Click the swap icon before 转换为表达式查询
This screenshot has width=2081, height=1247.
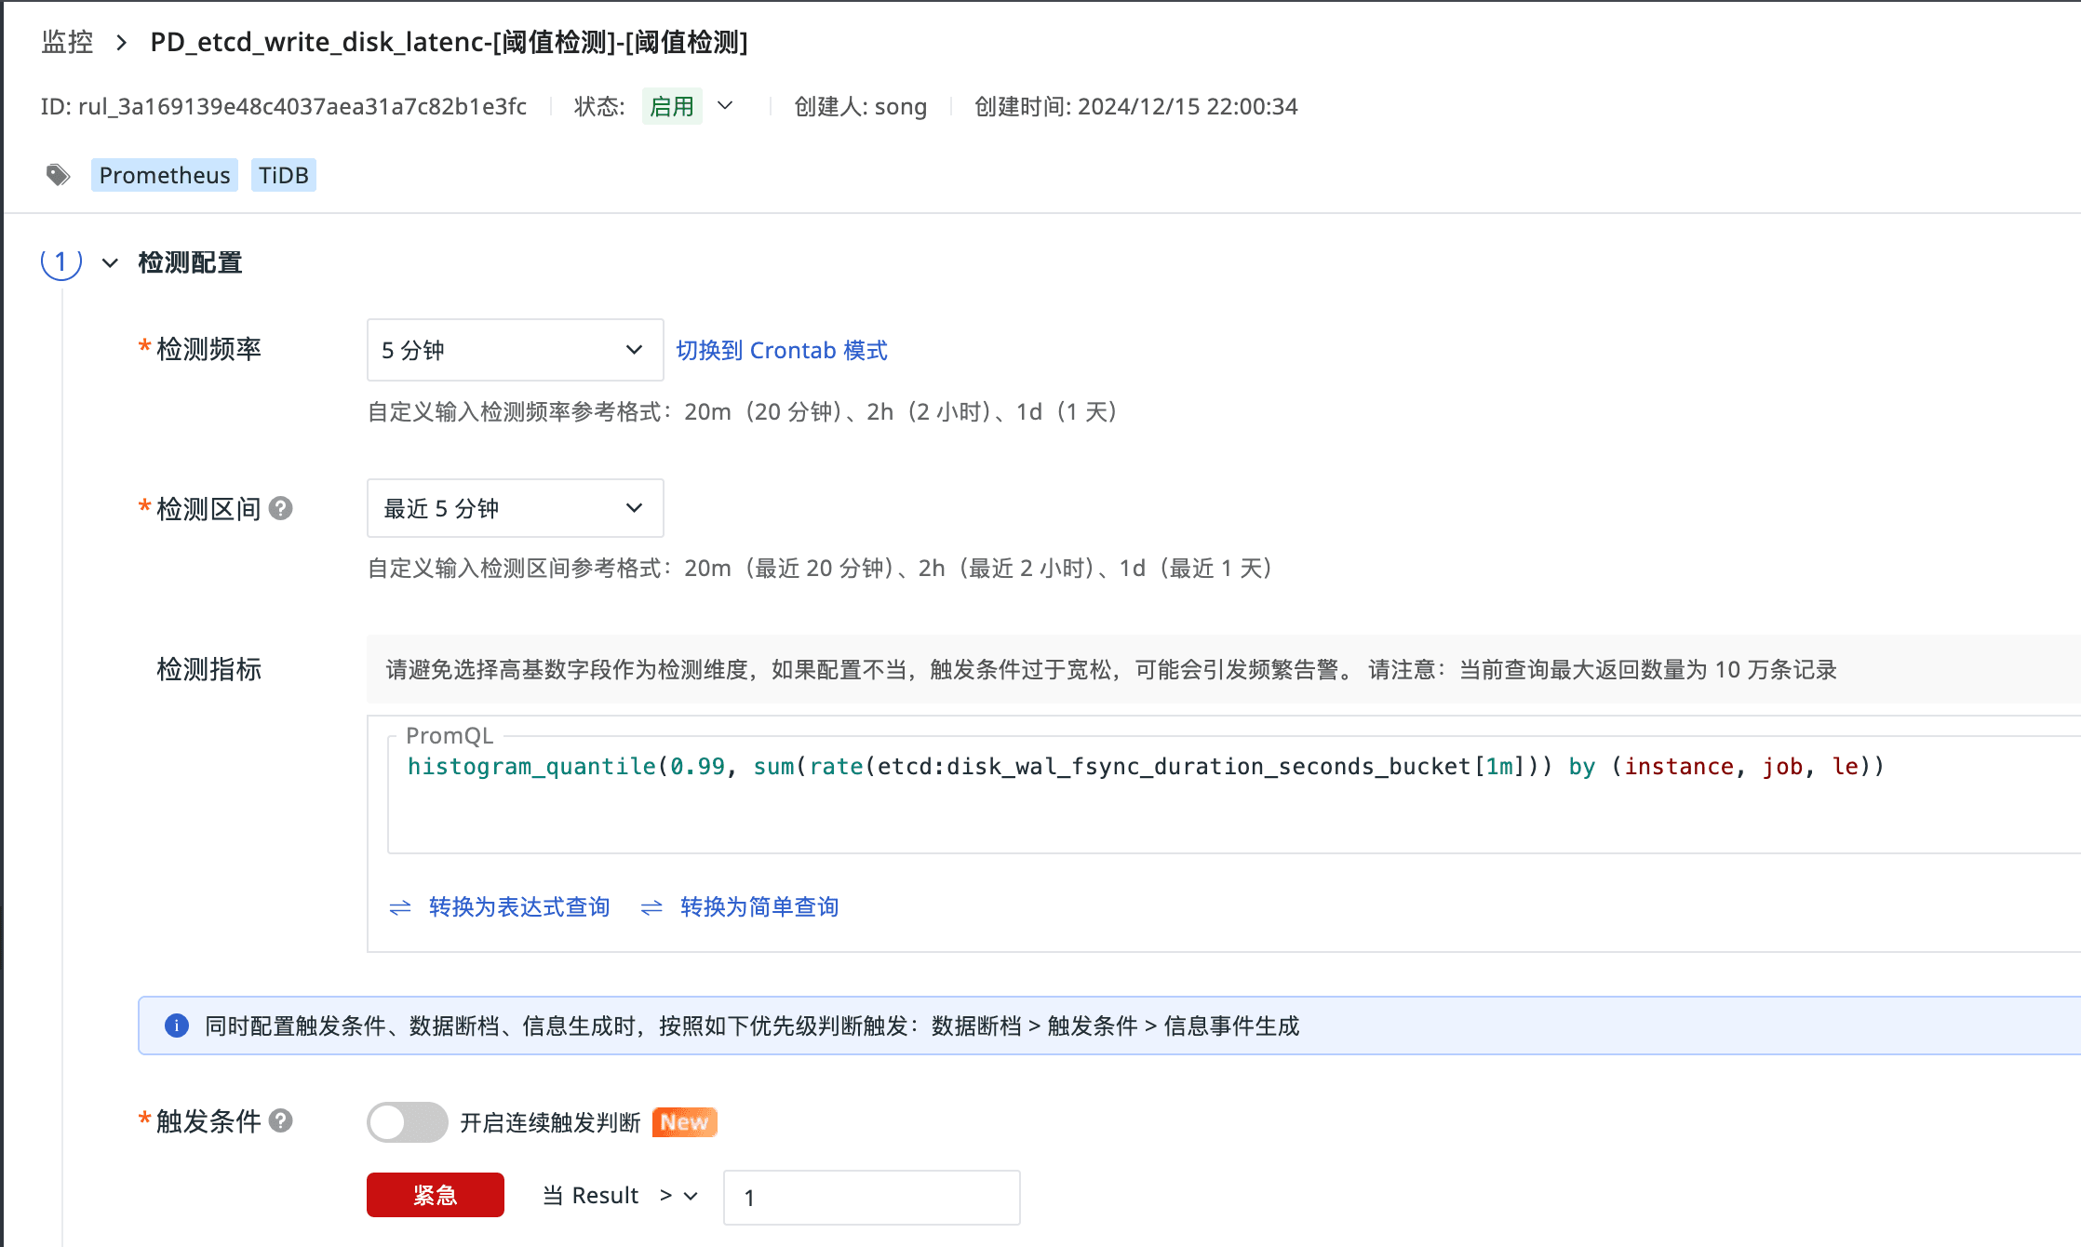(x=400, y=907)
